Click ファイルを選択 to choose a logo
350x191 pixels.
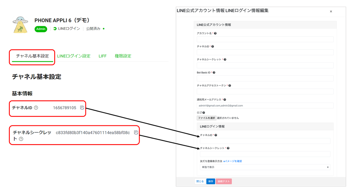point(206,118)
